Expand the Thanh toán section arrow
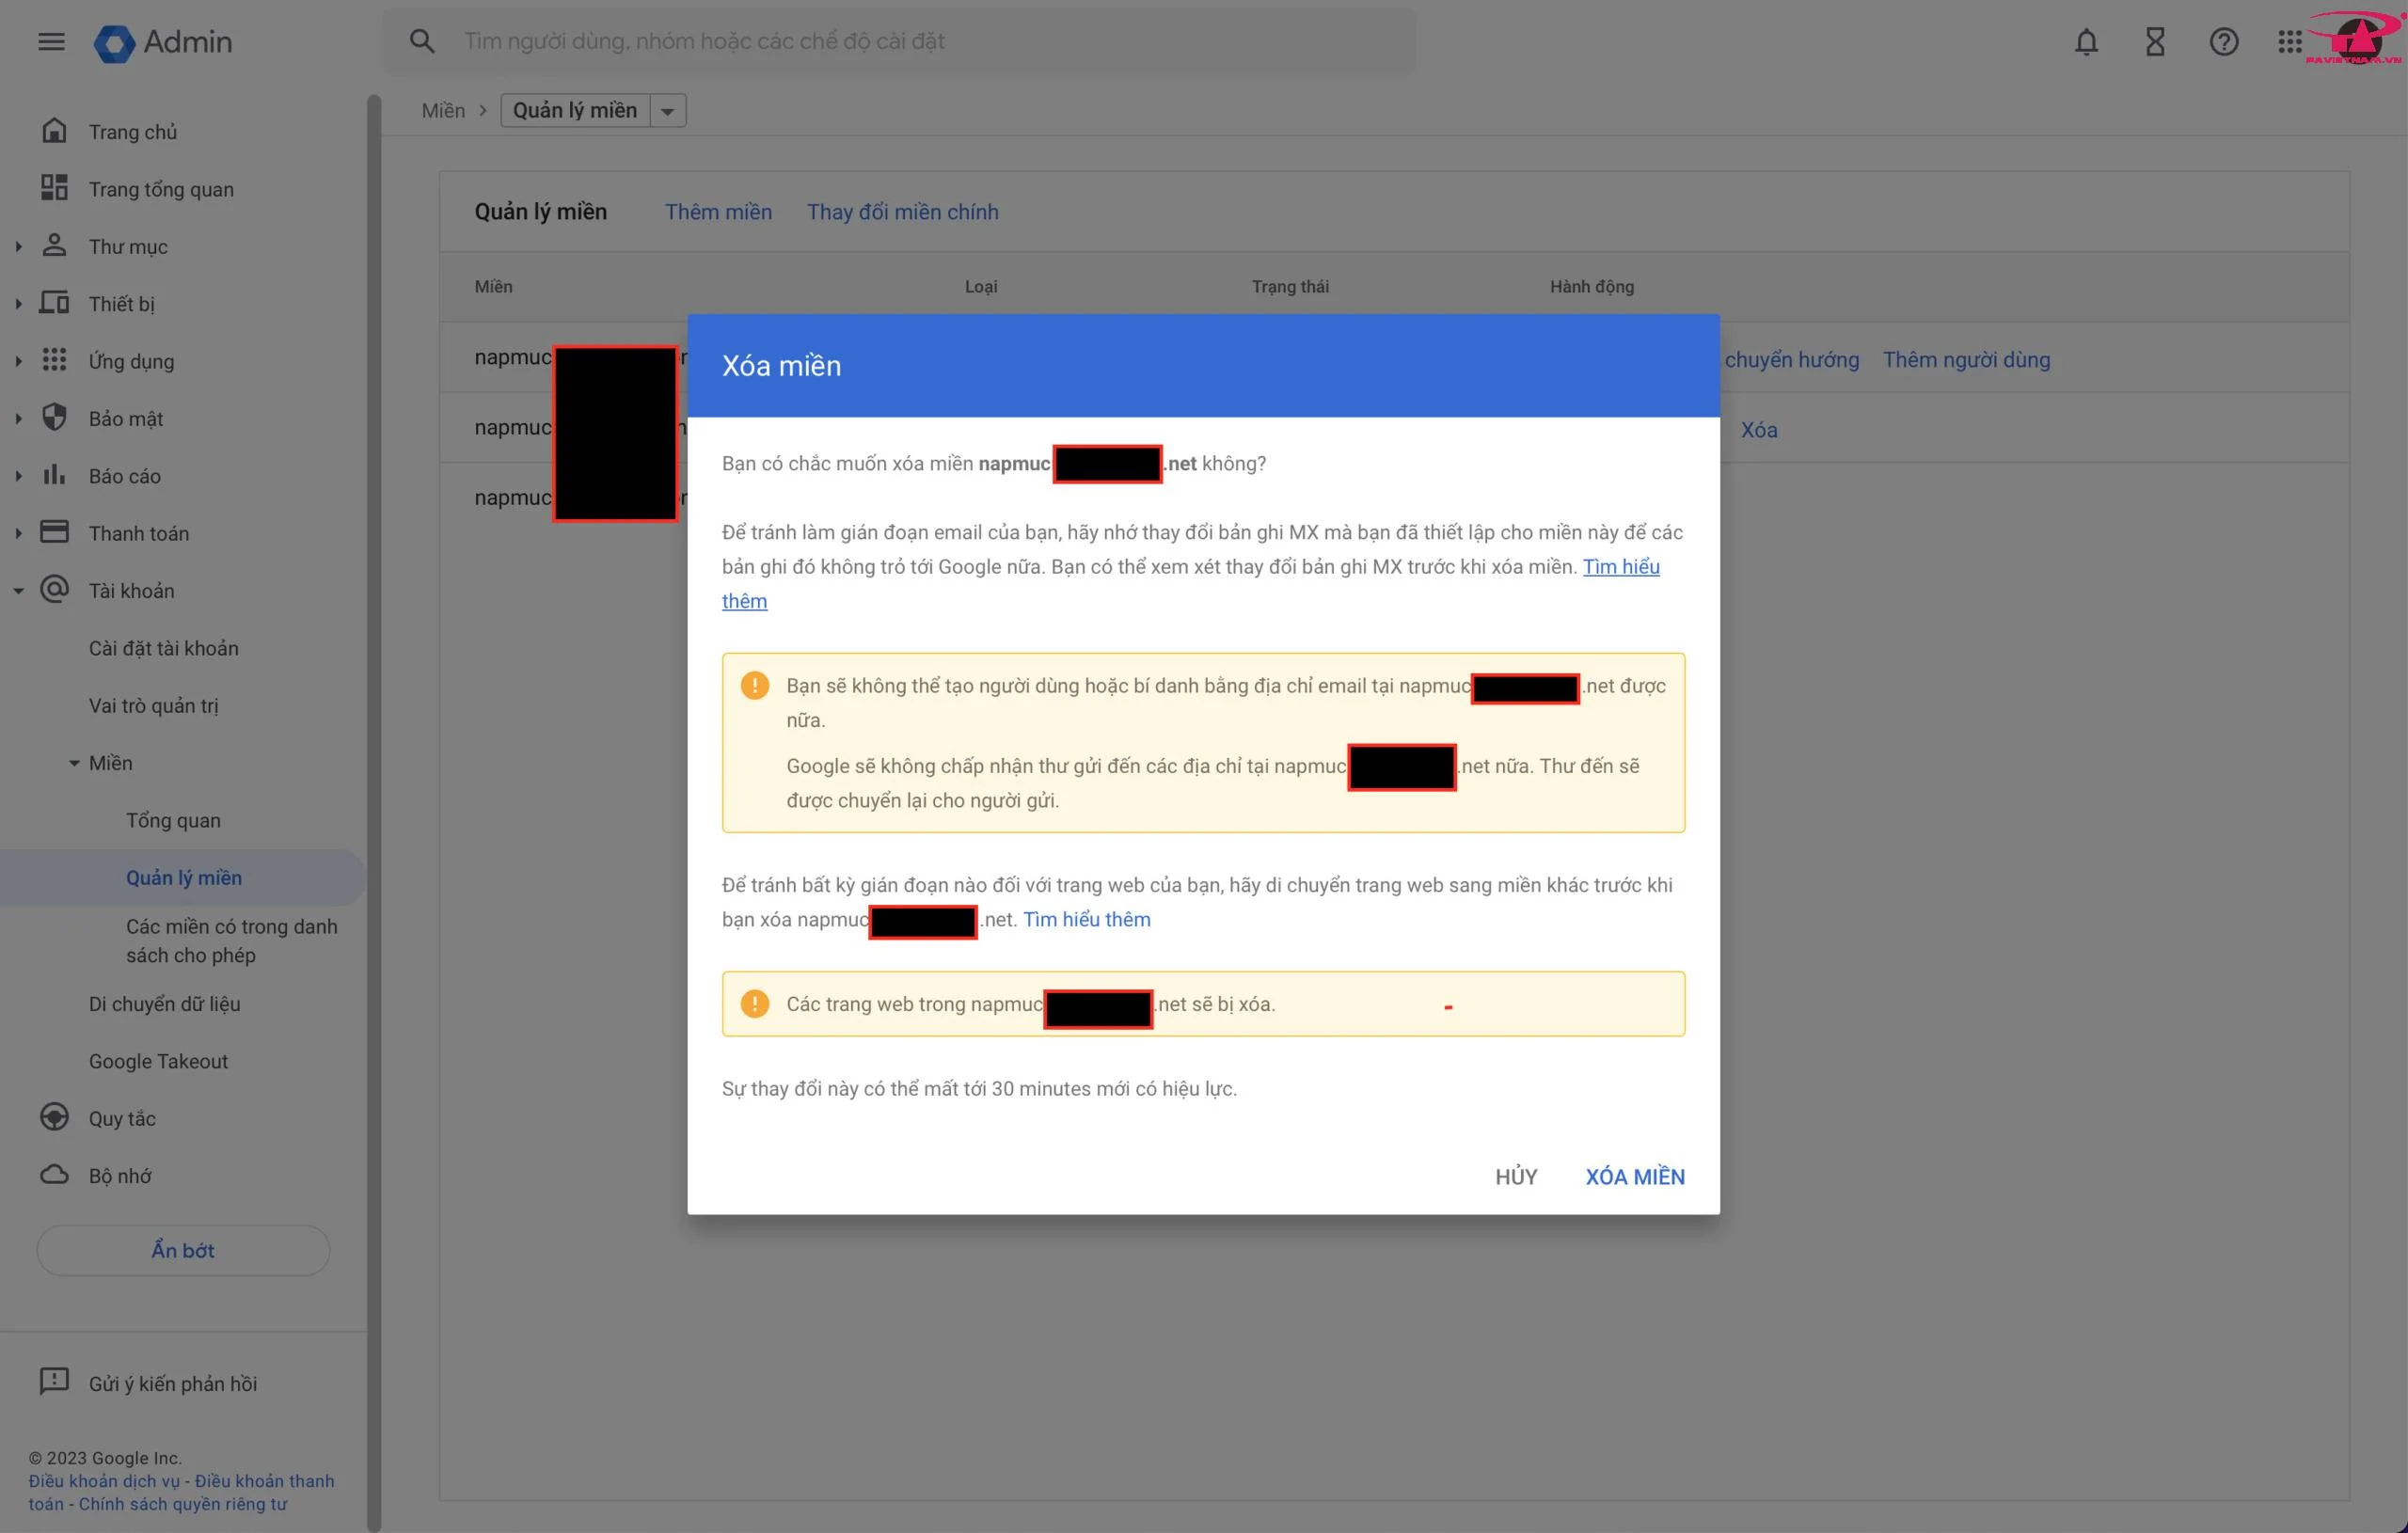 [x=18, y=533]
